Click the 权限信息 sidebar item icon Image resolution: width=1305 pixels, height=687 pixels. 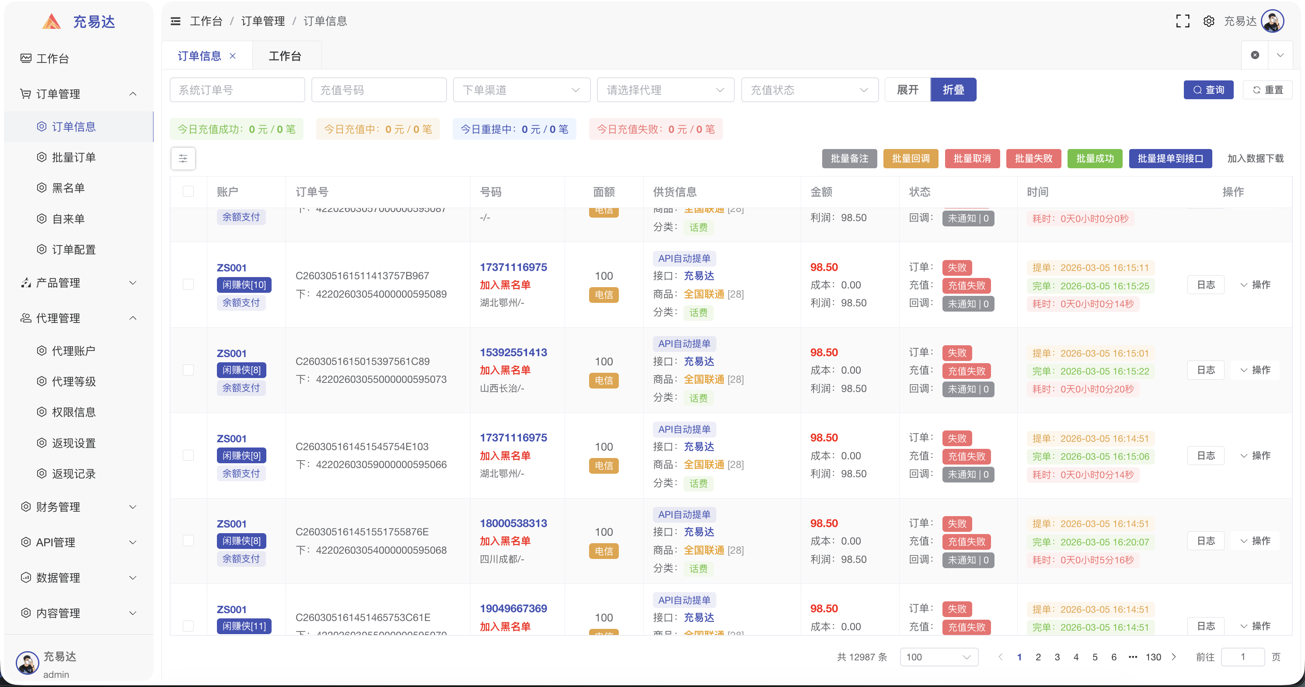point(42,412)
